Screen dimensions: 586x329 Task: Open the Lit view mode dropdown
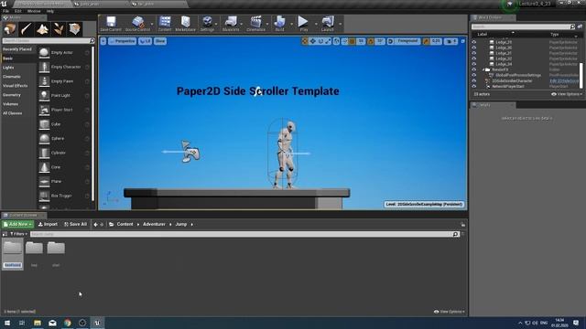pyautogui.click(x=146, y=41)
